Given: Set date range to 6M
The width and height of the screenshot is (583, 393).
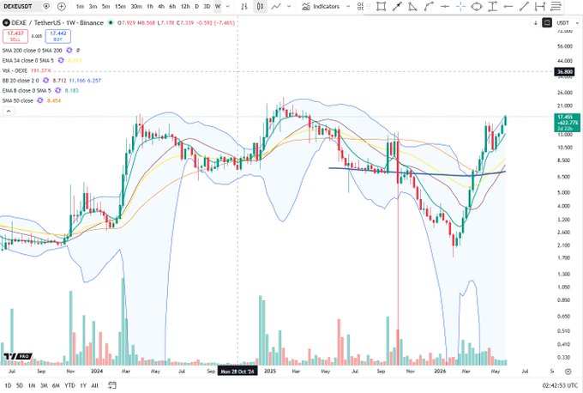Looking at the screenshot, I should [56, 385].
